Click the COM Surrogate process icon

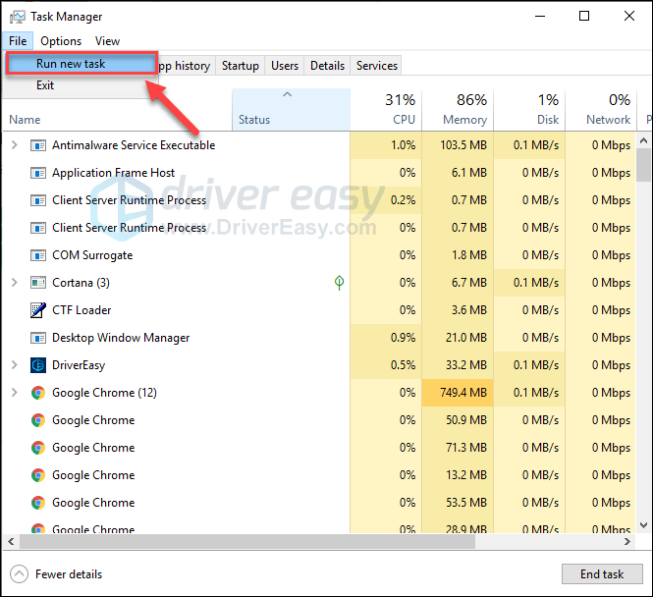[x=38, y=255]
